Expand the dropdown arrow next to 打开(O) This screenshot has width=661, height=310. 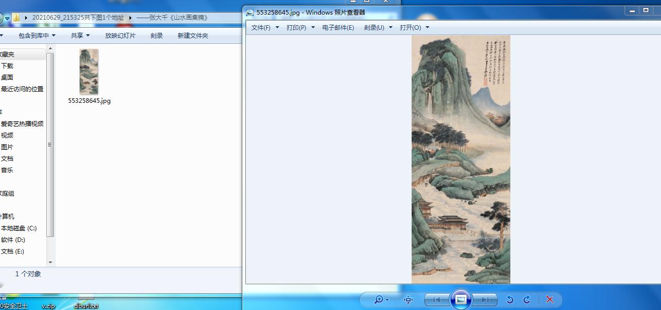click(428, 28)
